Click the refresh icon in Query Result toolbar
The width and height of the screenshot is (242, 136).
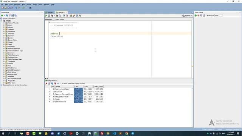click(x=52, y=83)
